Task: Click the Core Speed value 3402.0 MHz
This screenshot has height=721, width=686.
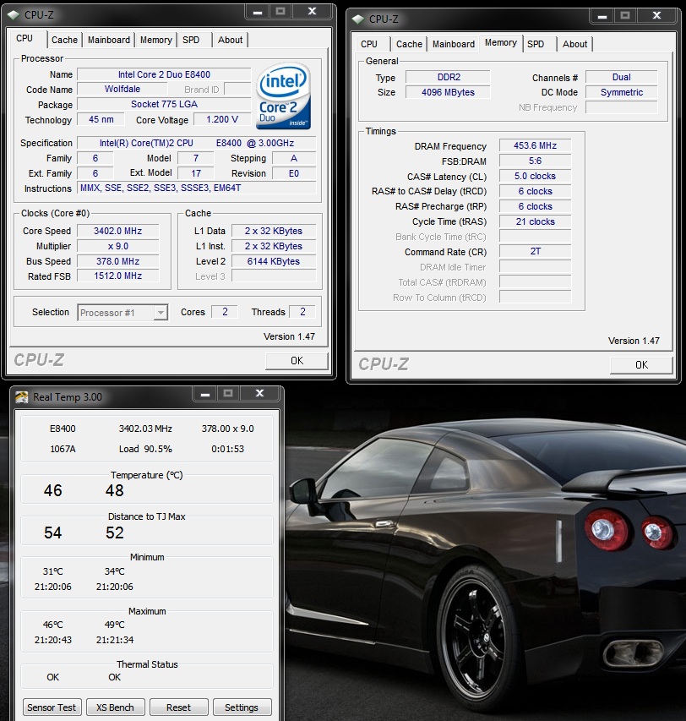Action: click(x=118, y=231)
